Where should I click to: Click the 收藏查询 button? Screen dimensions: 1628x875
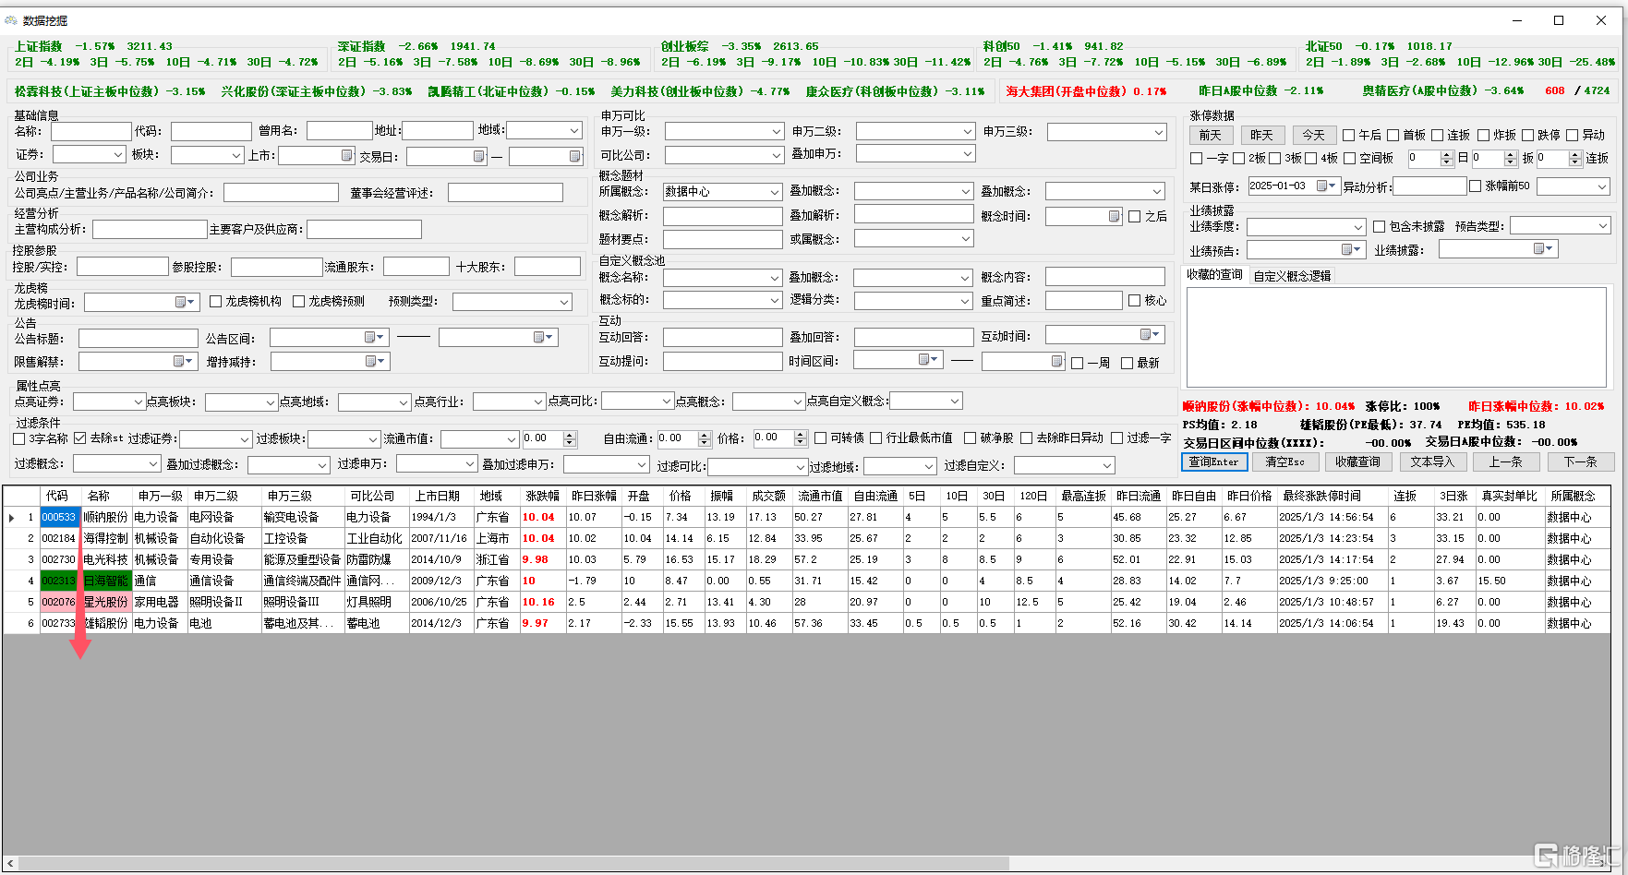[1357, 461]
